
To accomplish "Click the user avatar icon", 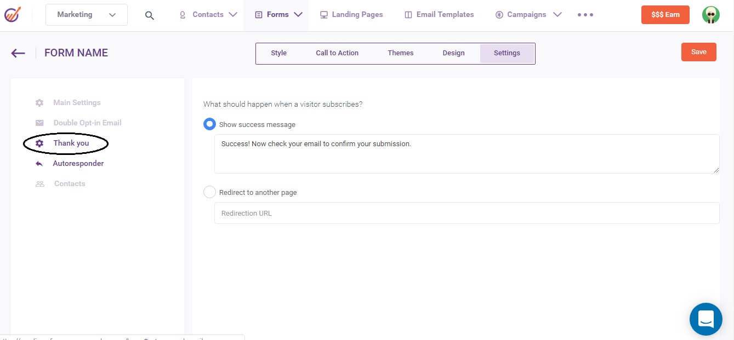I will 710,15.
